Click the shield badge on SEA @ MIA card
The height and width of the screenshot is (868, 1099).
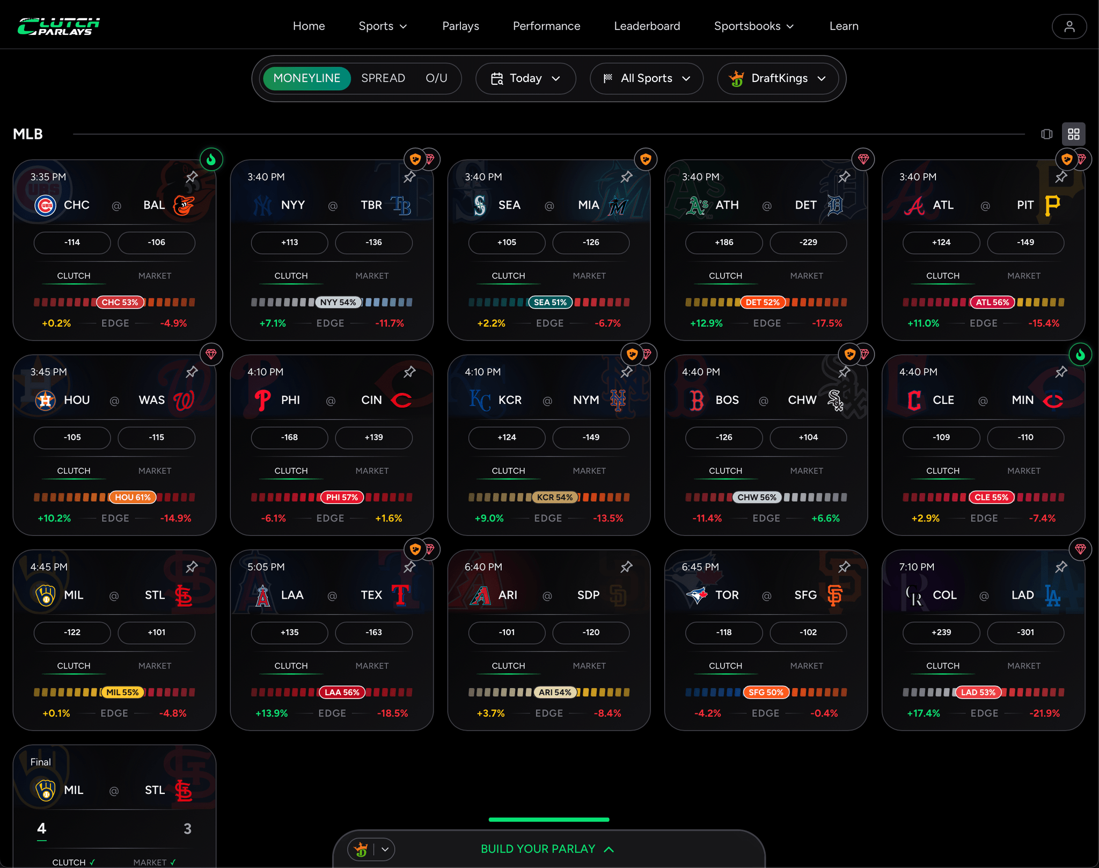[x=646, y=159]
